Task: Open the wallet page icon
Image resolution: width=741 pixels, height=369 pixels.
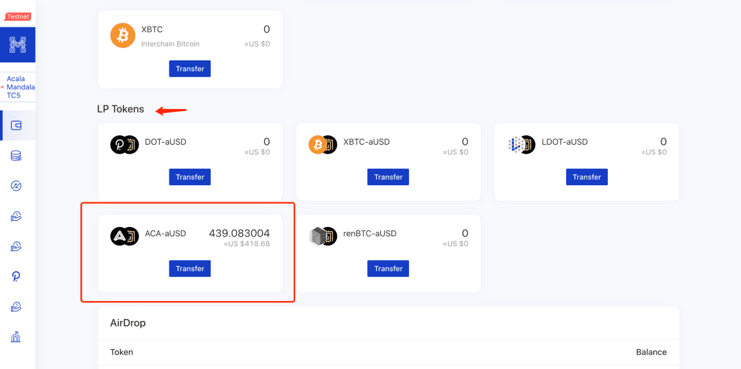Action: pos(16,126)
